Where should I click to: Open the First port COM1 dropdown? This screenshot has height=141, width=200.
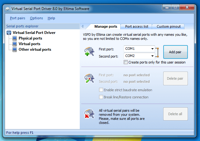[152, 49]
